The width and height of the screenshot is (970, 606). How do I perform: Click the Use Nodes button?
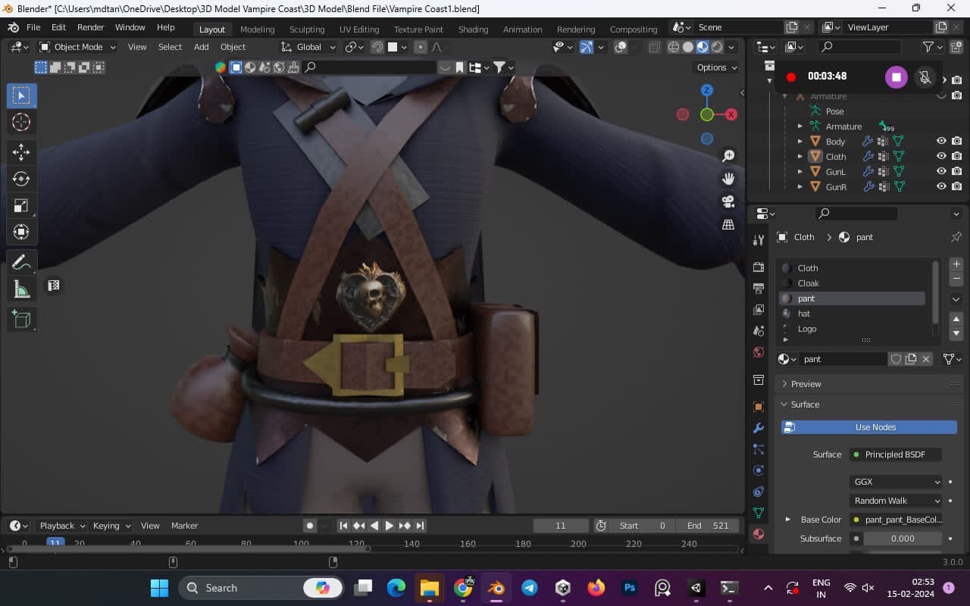[868, 426]
